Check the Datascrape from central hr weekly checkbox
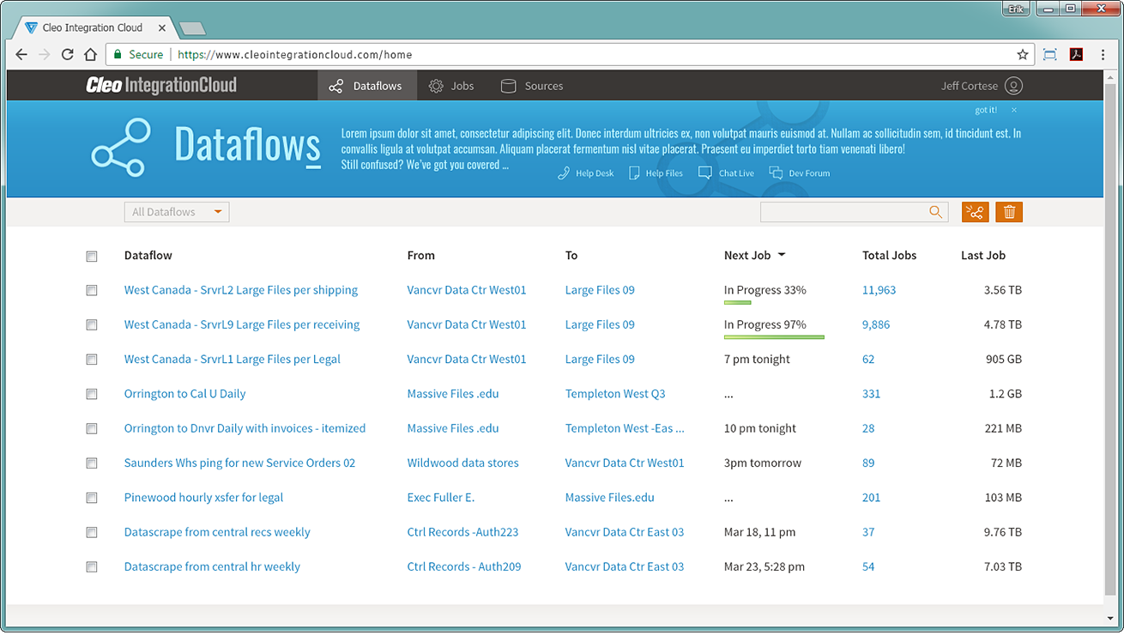Screen dimensions: 1124x635 [92, 566]
